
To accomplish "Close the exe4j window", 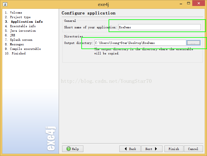I will (x=198, y=3).
